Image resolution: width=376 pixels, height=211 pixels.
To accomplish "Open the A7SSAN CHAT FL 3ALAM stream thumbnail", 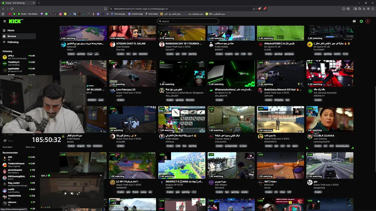I will click(x=132, y=33).
